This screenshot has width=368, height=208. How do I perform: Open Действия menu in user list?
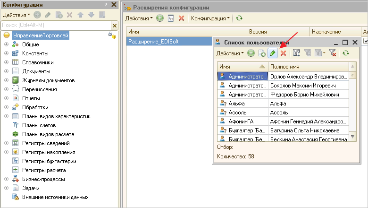click(230, 53)
